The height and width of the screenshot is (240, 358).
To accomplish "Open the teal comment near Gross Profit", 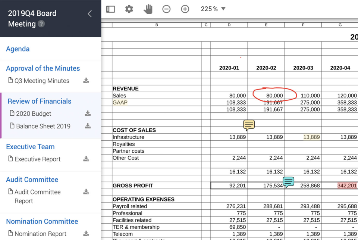I will pos(288,182).
